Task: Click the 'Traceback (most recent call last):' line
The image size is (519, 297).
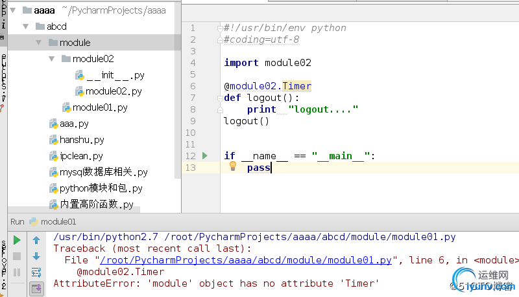Action: 152,248
